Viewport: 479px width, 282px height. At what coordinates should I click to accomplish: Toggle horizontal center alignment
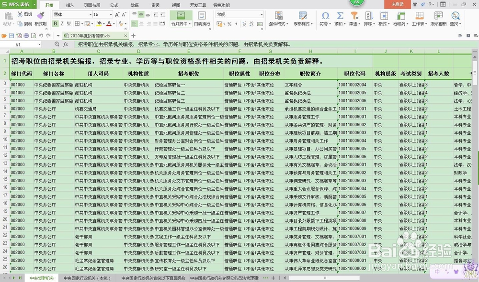click(x=141, y=23)
